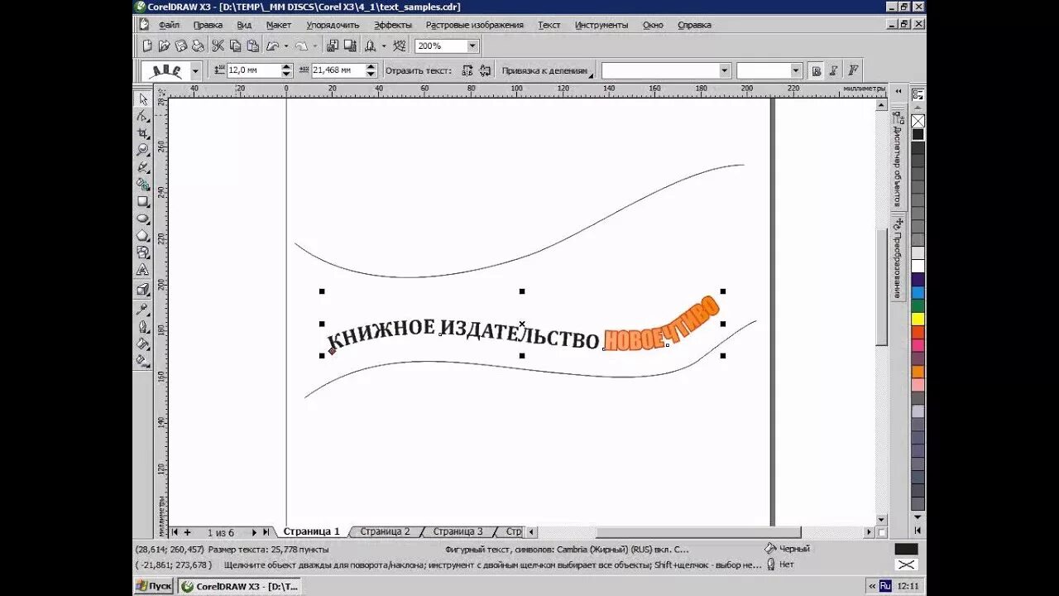Open Преобразование docker tab

pos(898,257)
